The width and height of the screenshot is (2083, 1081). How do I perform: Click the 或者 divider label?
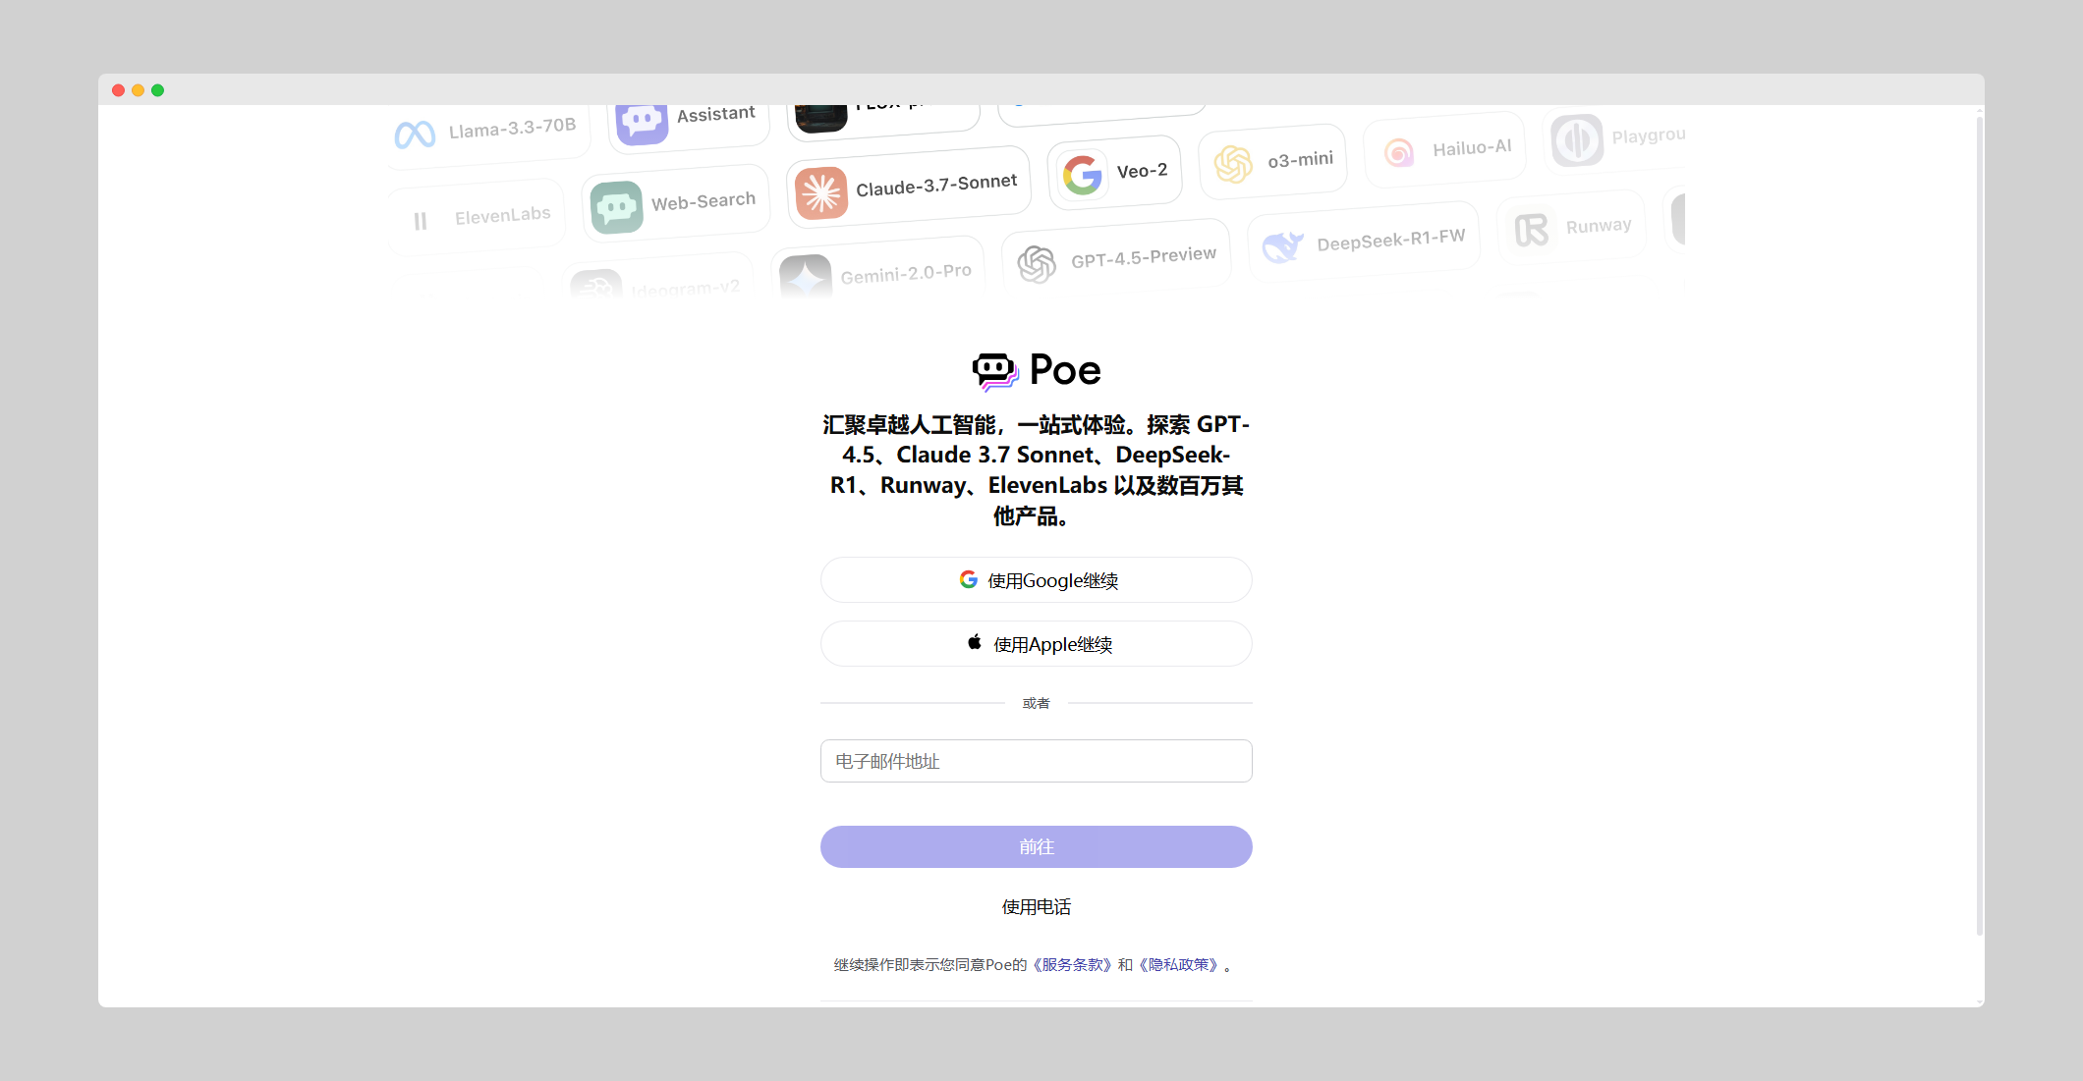[x=1037, y=703]
